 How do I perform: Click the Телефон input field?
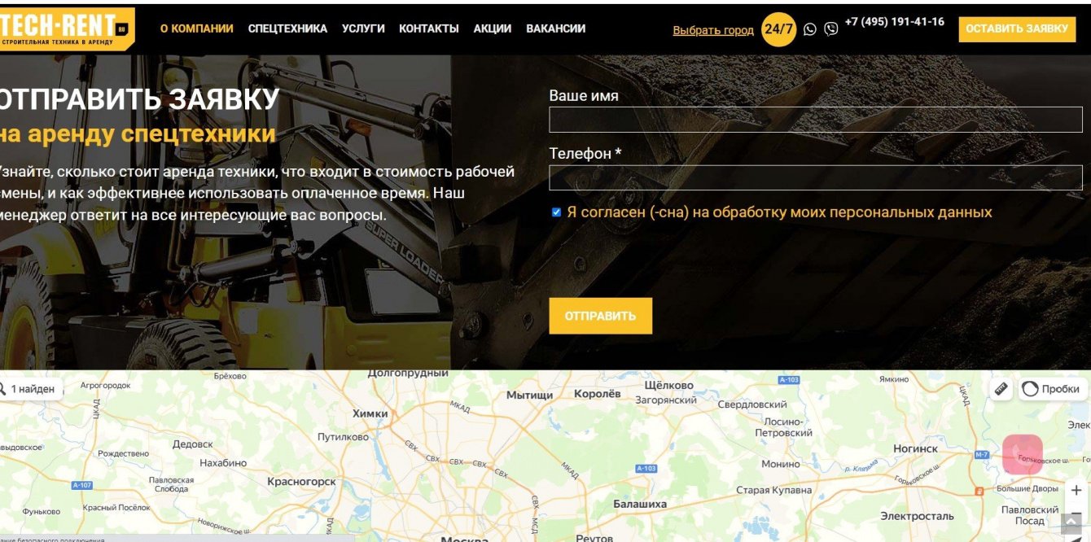[x=816, y=177]
